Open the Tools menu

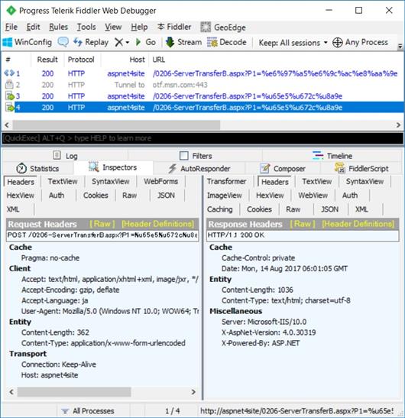click(x=86, y=27)
